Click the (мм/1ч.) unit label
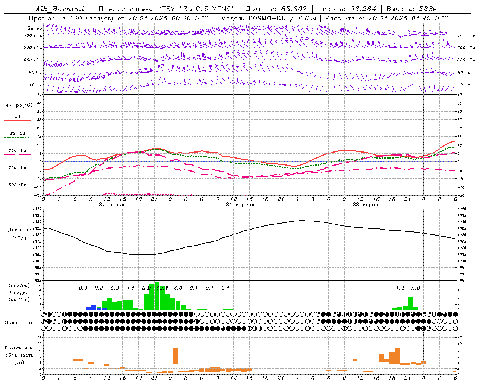 coord(19,300)
